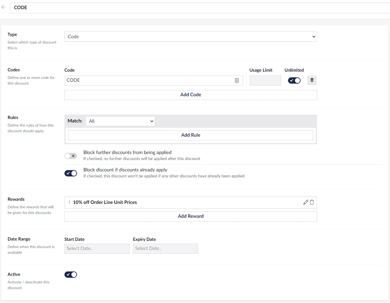Viewport: 390px width, 303px height.
Task: Click the Add Reward button
Action: point(191,217)
